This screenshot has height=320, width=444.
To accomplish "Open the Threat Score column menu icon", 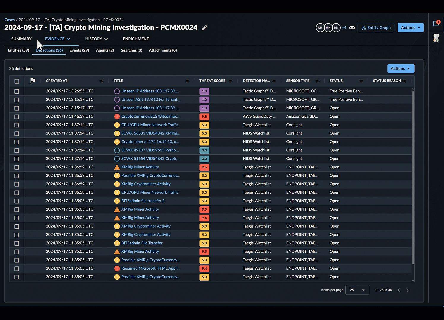I will (x=231, y=81).
